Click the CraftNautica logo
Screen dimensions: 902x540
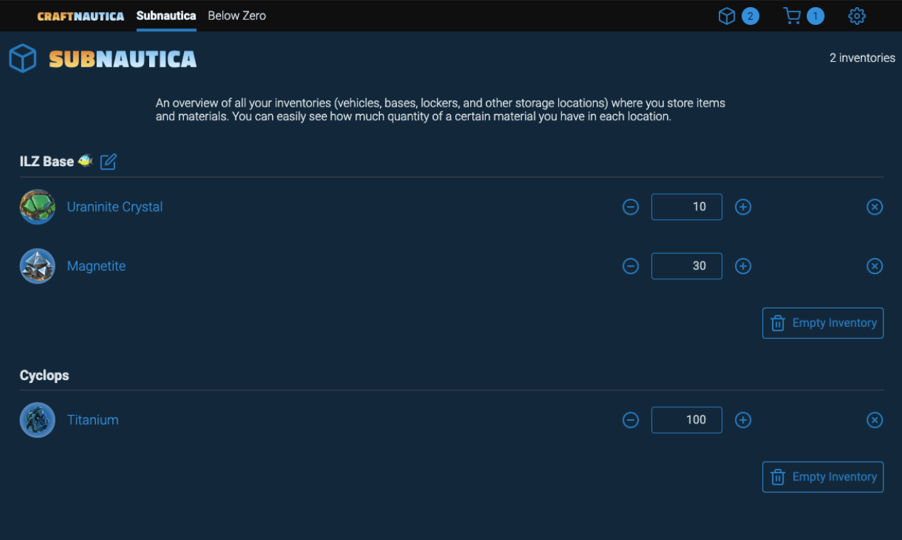(x=81, y=16)
